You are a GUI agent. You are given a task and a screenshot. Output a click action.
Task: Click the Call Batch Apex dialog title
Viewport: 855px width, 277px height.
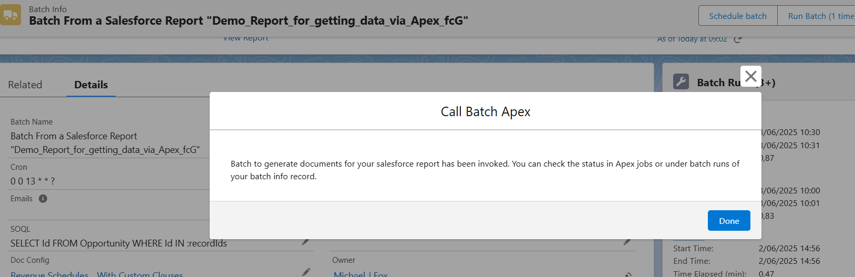pos(486,111)
